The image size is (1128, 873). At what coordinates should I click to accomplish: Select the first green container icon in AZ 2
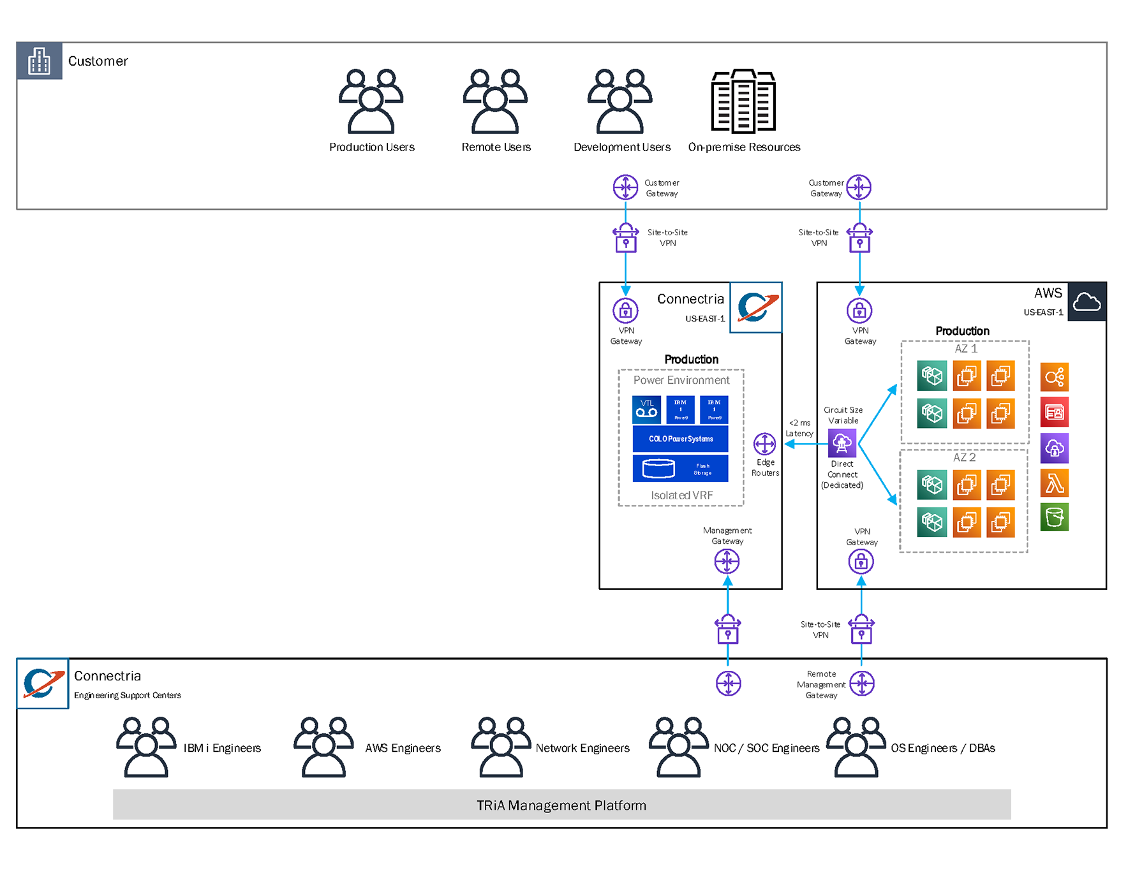tap(931, 485)
